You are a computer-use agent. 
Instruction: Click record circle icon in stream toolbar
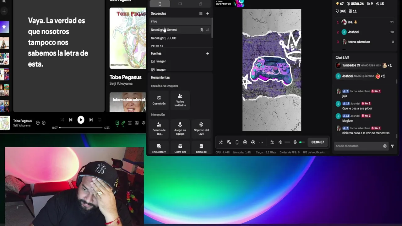click(245, 142)
